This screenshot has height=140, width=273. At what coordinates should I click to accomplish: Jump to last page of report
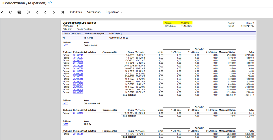[63, 12]
